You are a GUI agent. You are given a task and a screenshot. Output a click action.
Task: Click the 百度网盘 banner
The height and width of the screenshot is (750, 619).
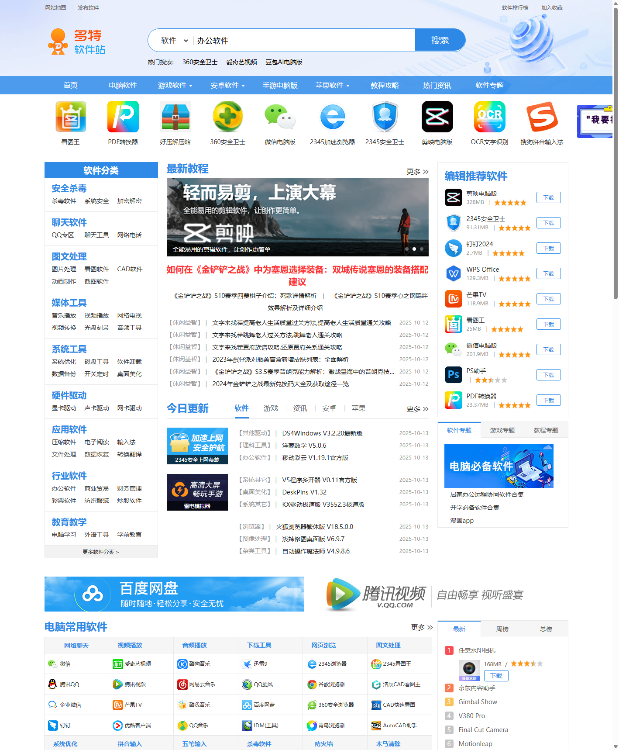coord(174,594)
